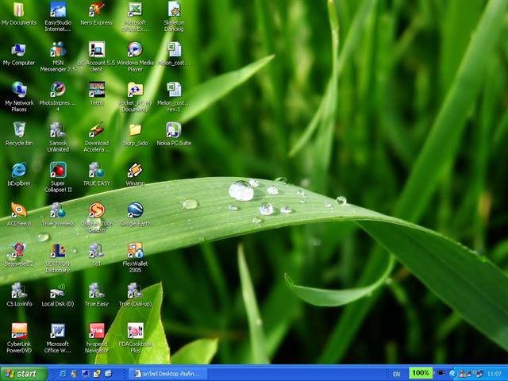Click the Windows Media Player icon
508x381 pixels.
135,49
